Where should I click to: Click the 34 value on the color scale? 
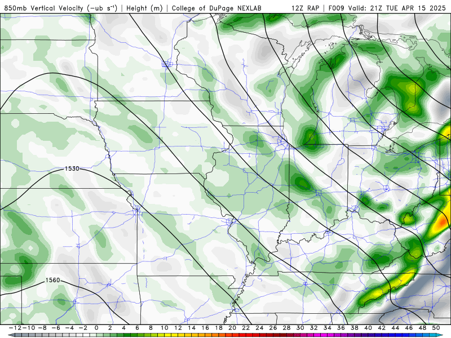coord(328,328)
